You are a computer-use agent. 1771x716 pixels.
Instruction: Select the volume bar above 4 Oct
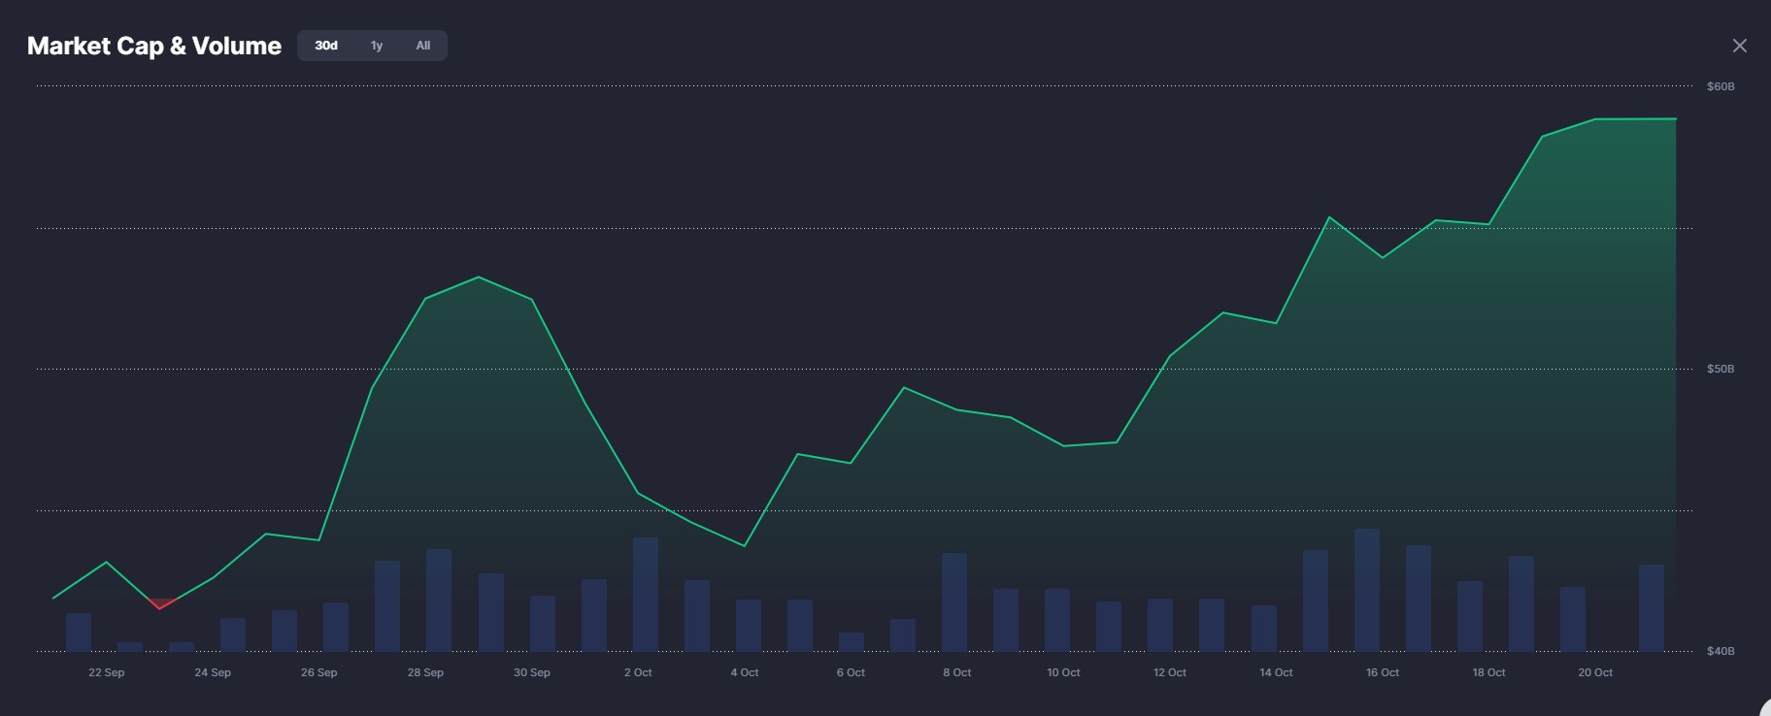749,626
